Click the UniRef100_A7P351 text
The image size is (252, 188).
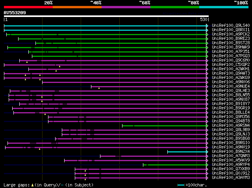point(231,51)
